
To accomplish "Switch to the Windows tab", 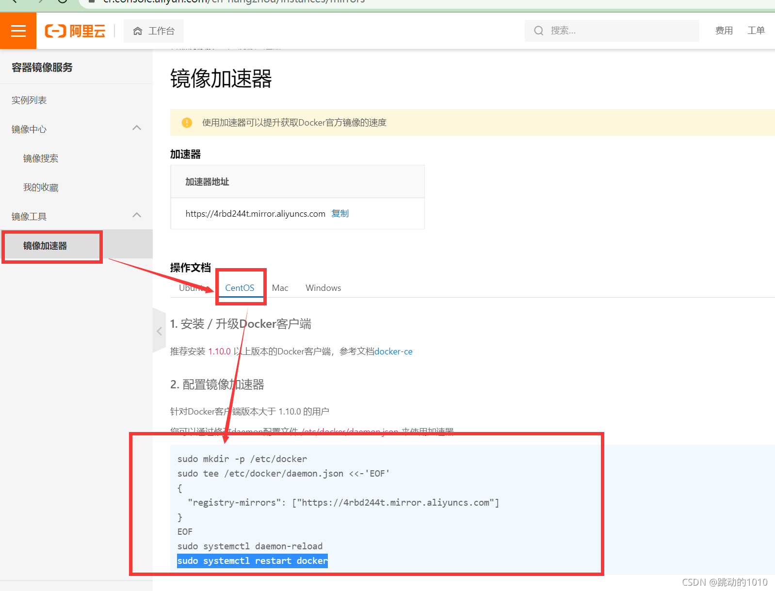I will pyautogui.click(x=323, y=288).
